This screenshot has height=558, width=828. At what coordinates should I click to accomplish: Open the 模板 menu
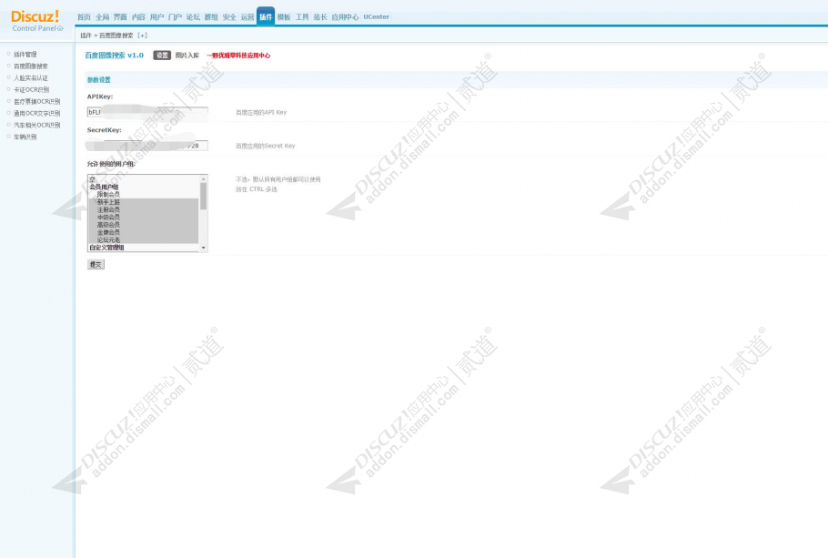(284, 17)
